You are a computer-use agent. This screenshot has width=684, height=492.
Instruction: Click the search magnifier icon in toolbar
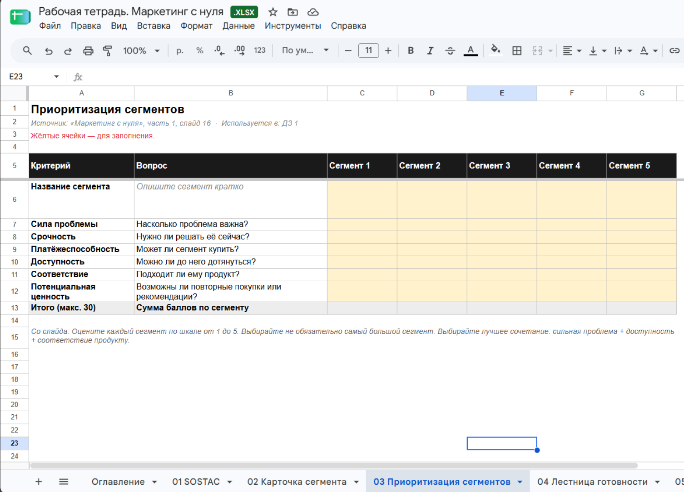pyautogui.click(x=27, y=50)
